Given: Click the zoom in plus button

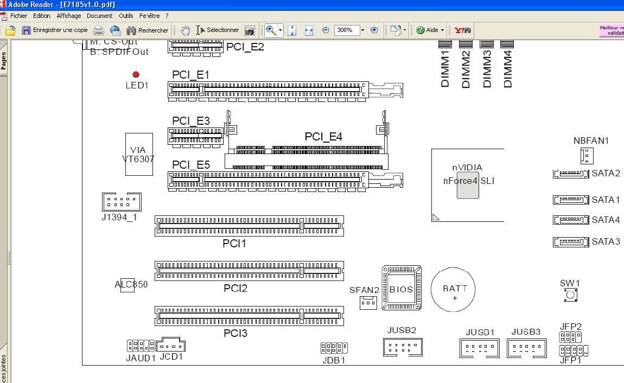Looking at the screenshot, I should tap(374, 30).
